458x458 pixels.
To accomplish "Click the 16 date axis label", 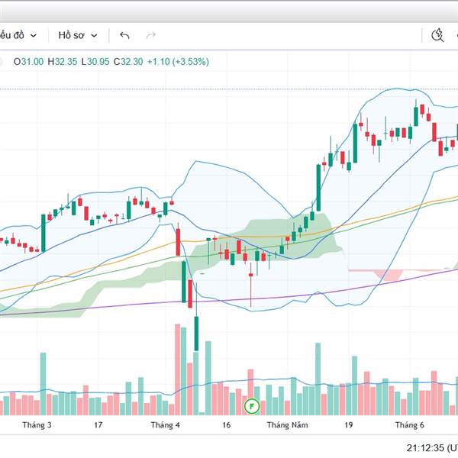I will click(x=227, y=424).
